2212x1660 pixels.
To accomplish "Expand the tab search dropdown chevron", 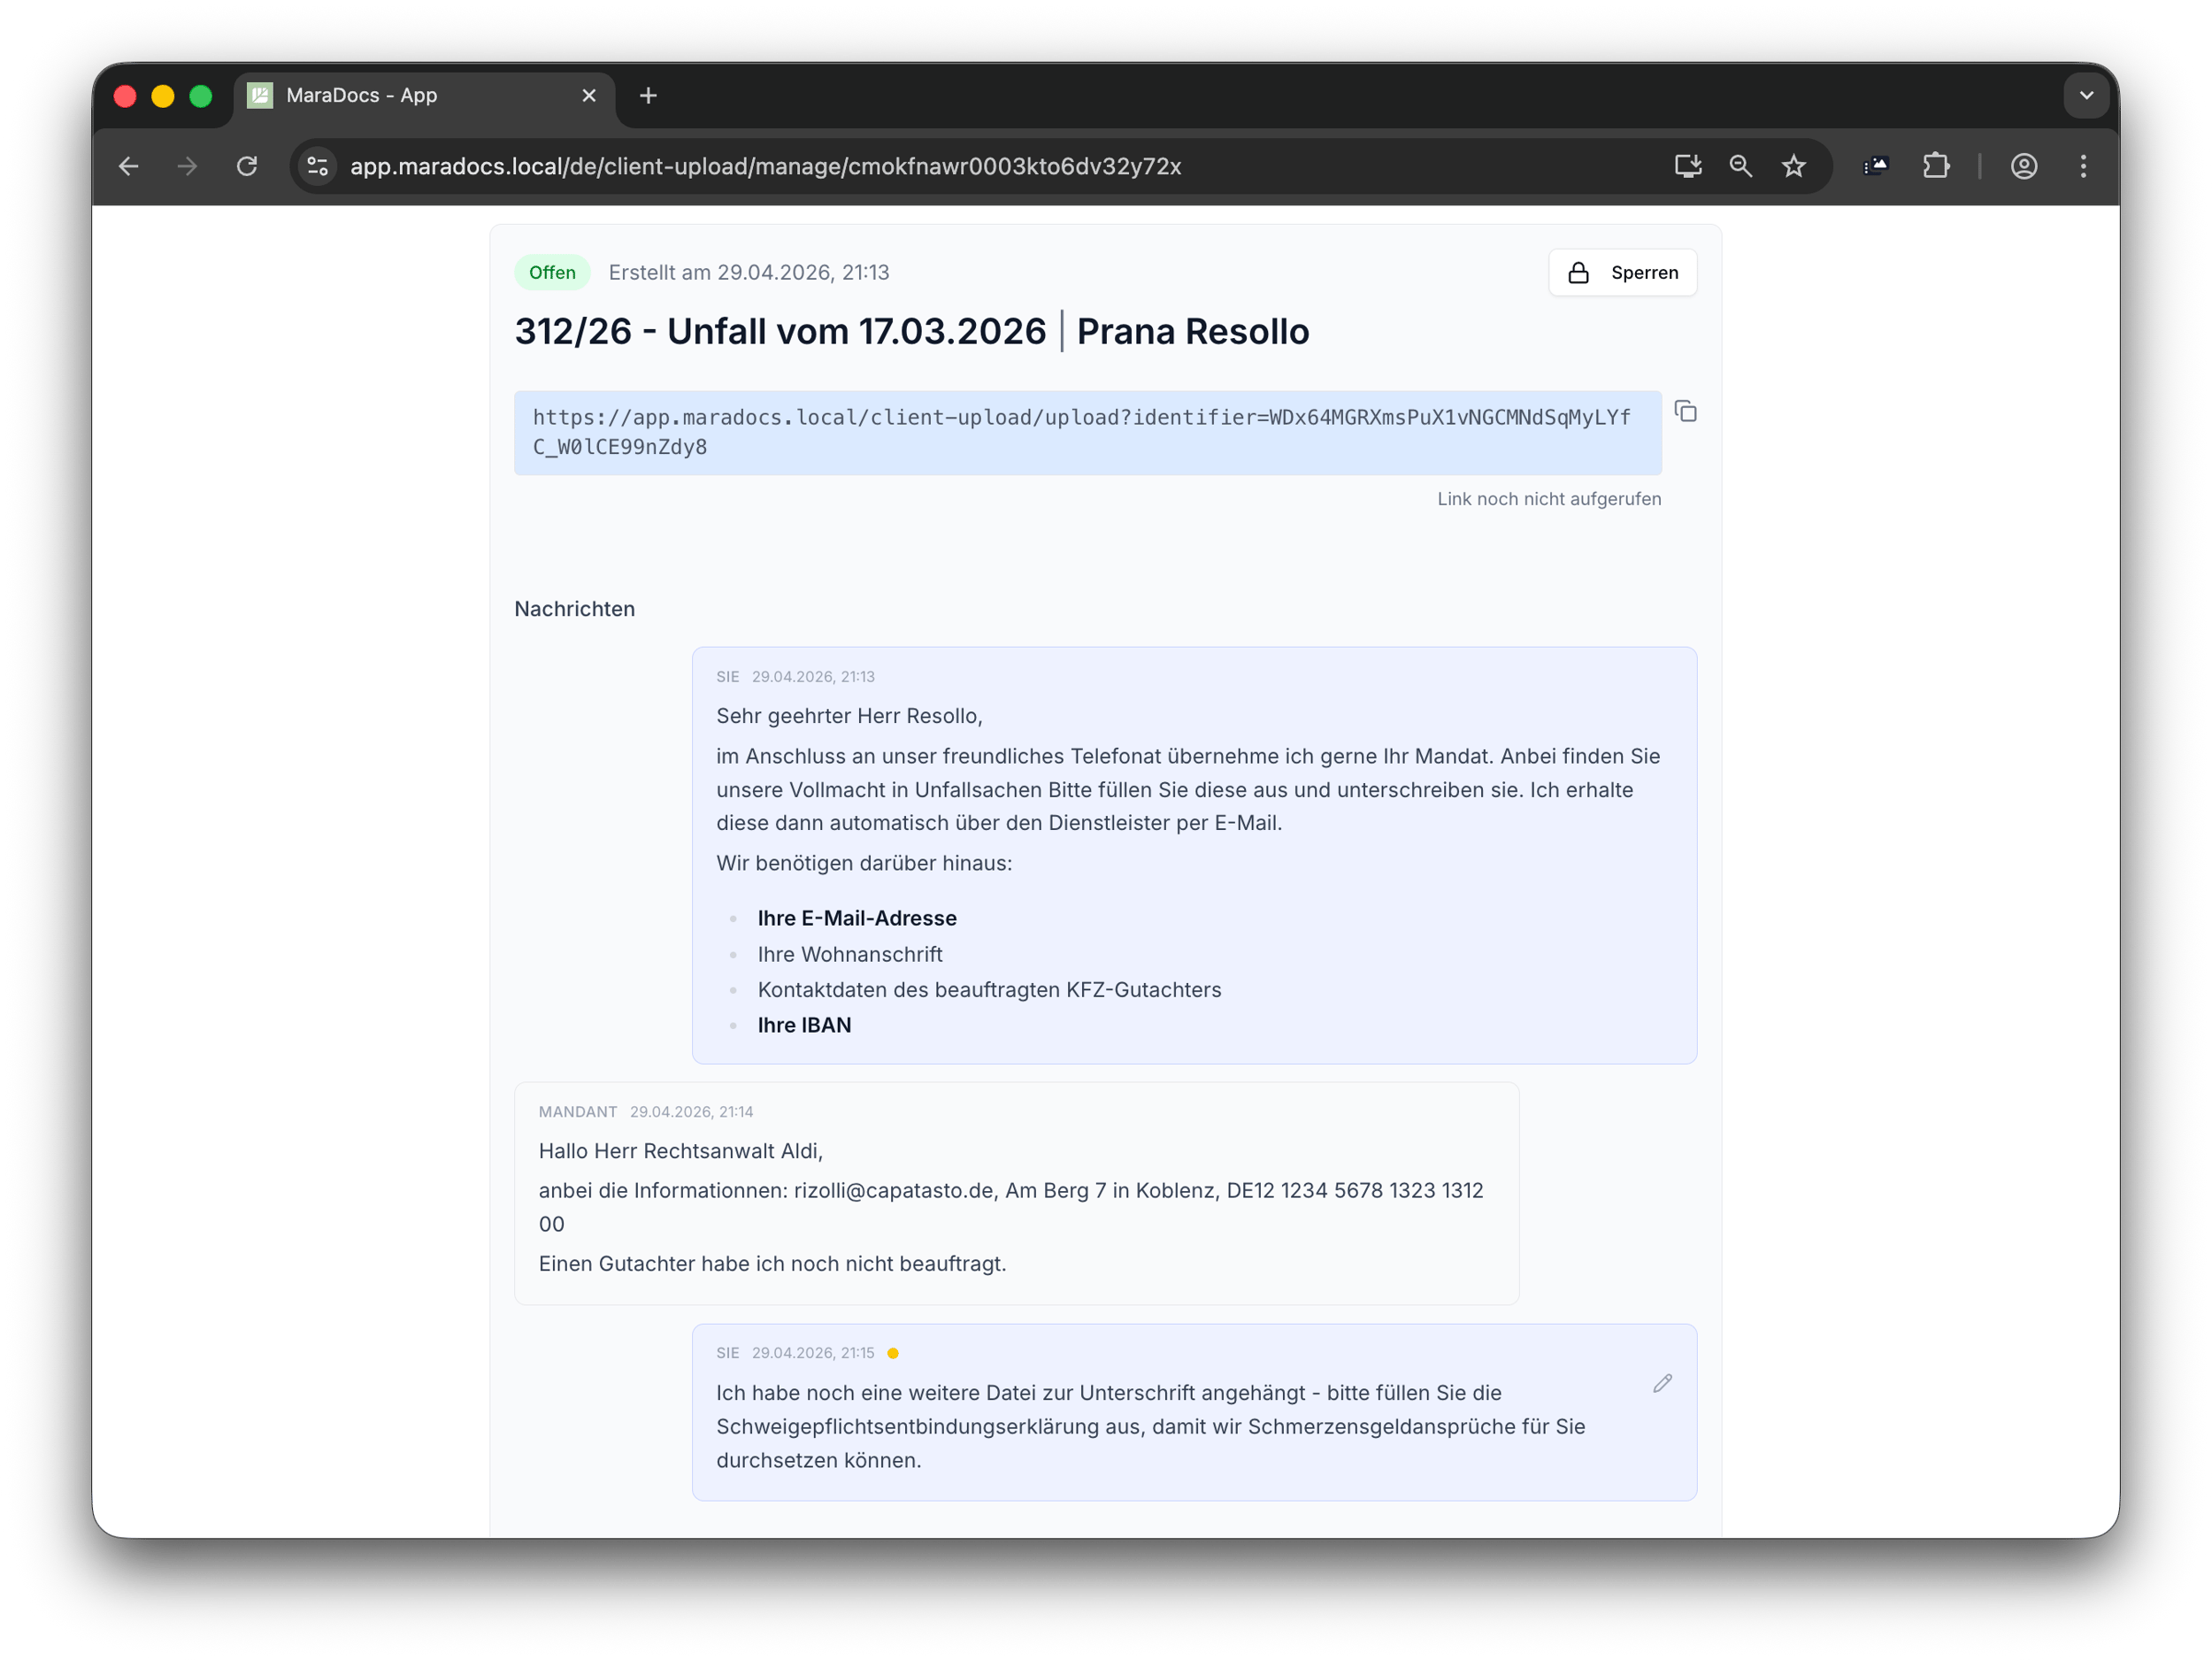I will pyautogui.click(x=2086, y=96).
